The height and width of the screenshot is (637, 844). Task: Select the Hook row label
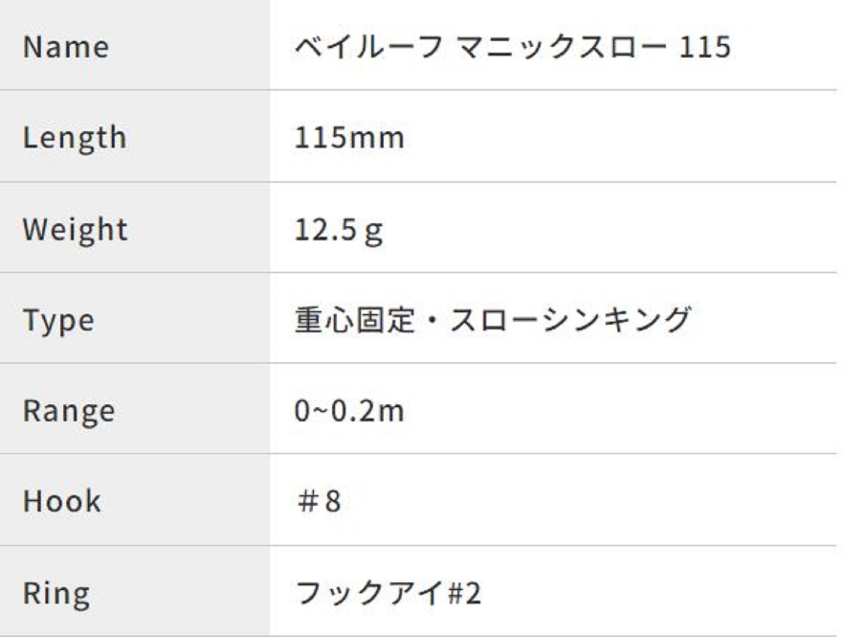(62, 501)
